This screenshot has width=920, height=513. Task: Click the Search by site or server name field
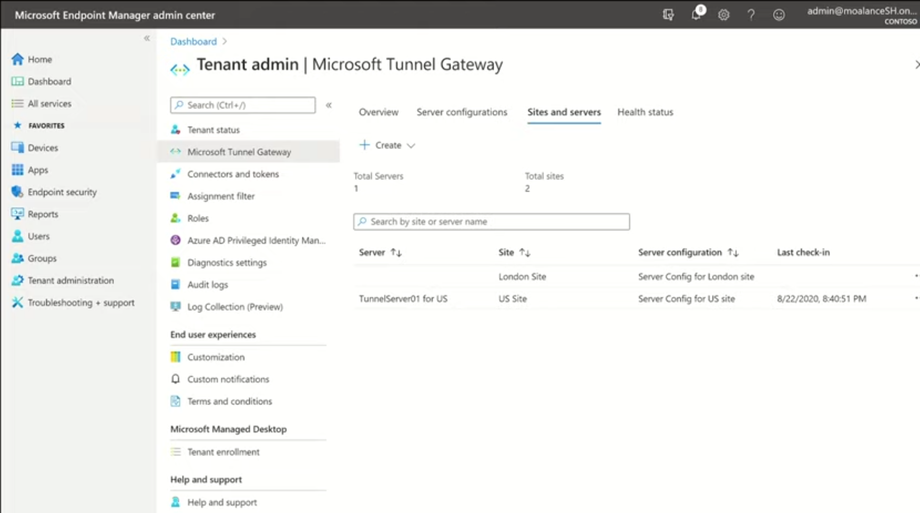491,221
